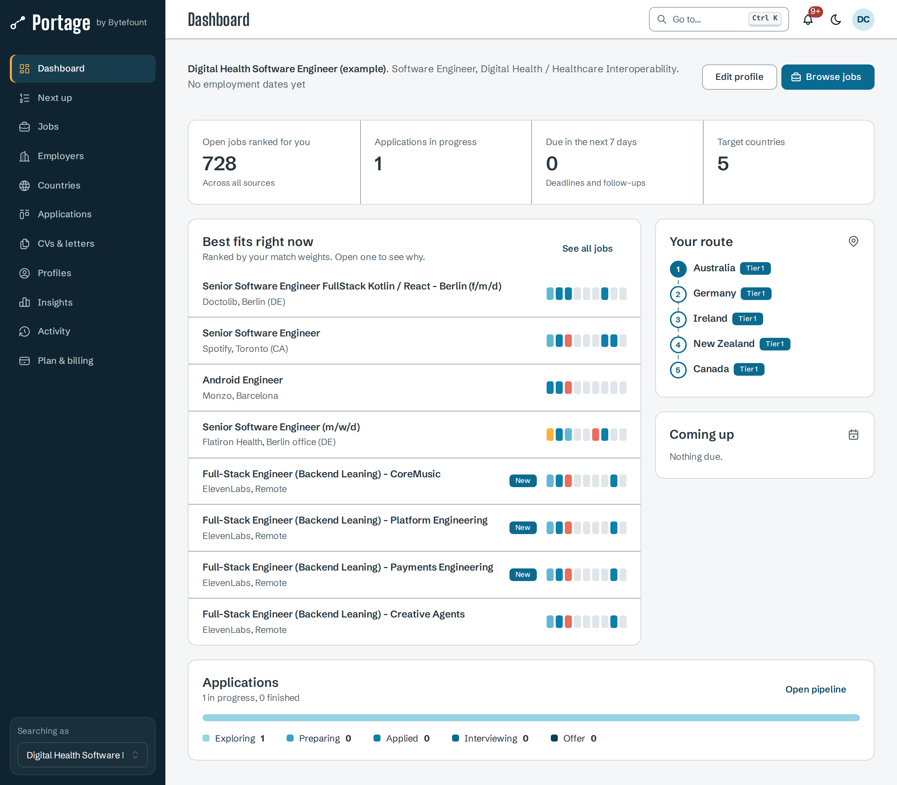
Task: Open notifications bell icon
Action: tap(808, 19)
